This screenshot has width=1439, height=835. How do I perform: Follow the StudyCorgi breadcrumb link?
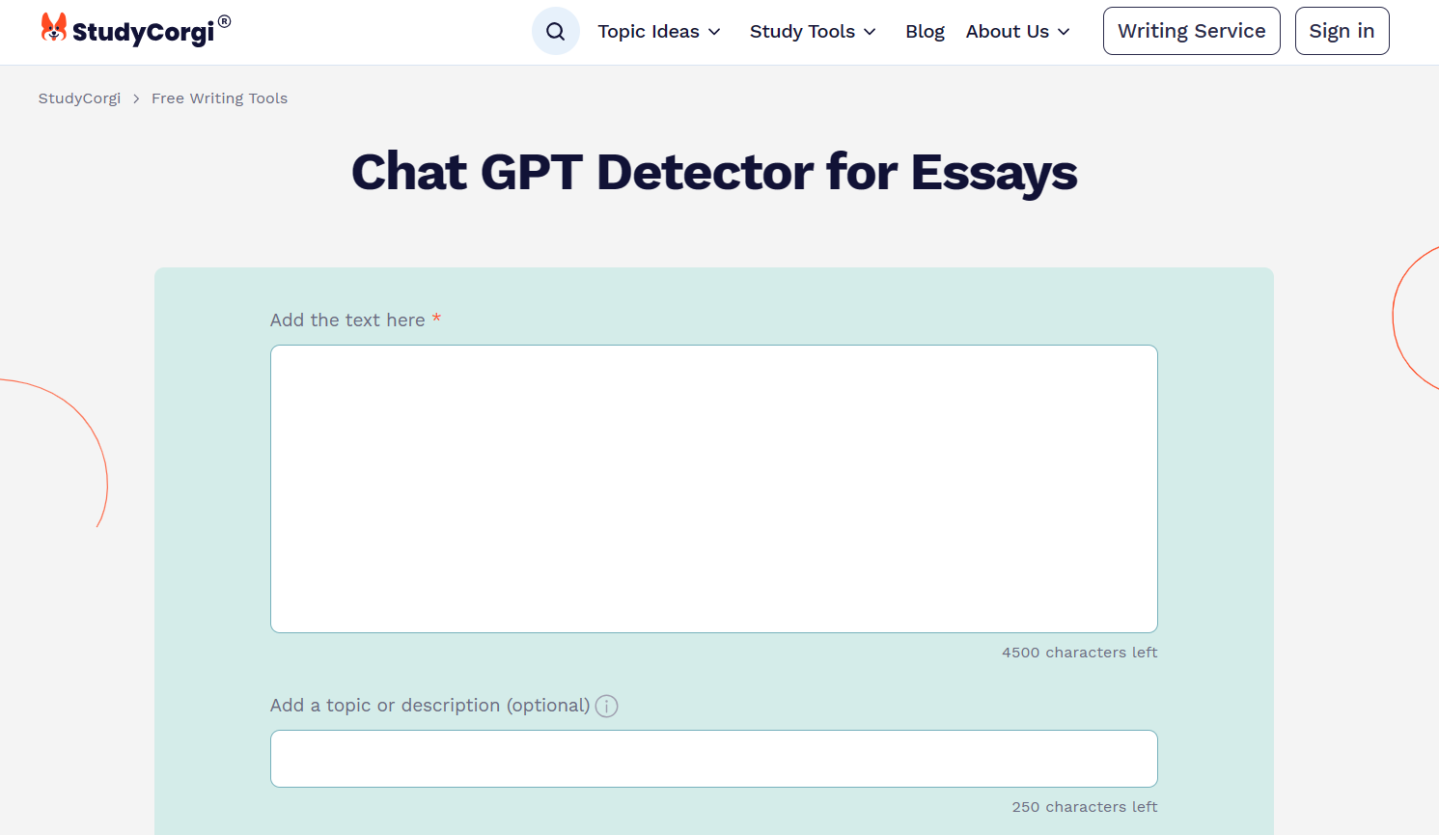coord(79,98)
